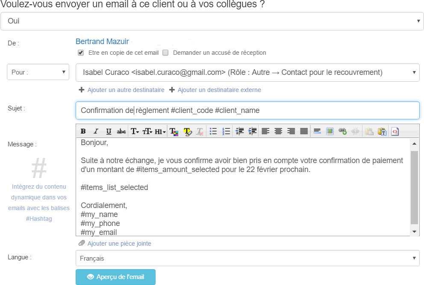Open the 'Pour :' recipient type dropdown
Viewport: 424px width, 285px height.
point(38,72)
